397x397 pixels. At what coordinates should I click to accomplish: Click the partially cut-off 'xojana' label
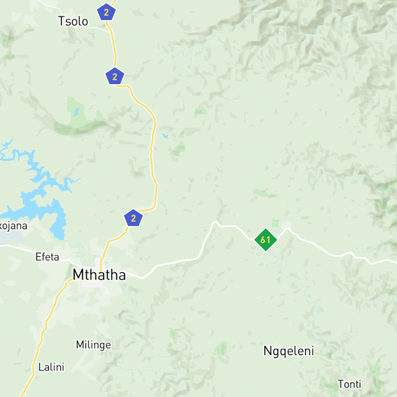(x=13, y=226)
